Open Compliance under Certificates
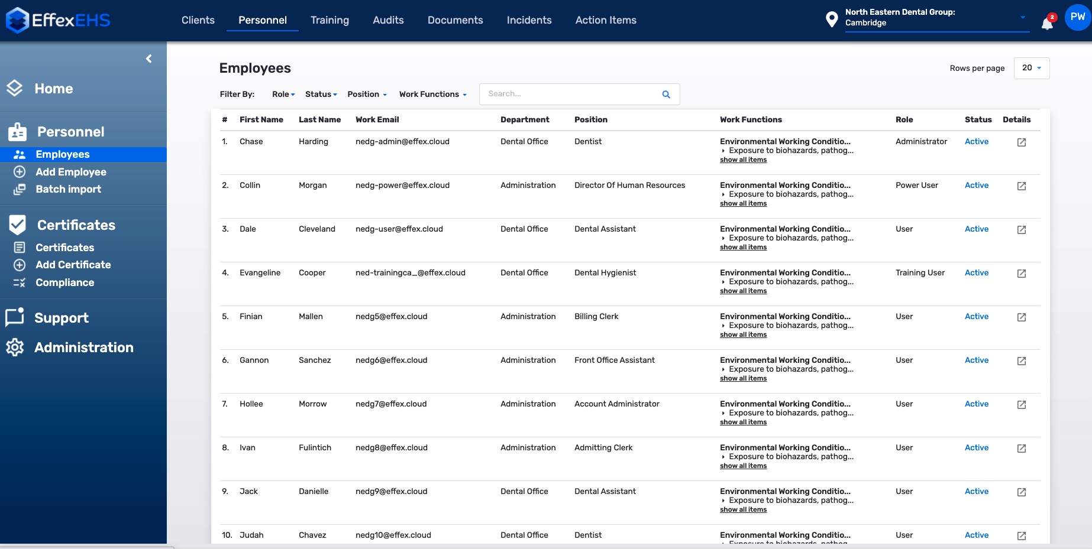The width and height of the screenshot is (1092, 549). tap(64, 282)
